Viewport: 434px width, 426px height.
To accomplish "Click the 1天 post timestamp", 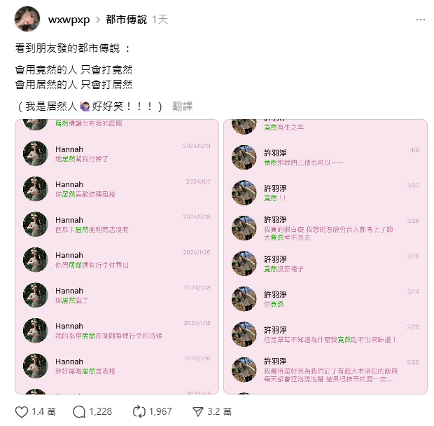I will point(160,20).
